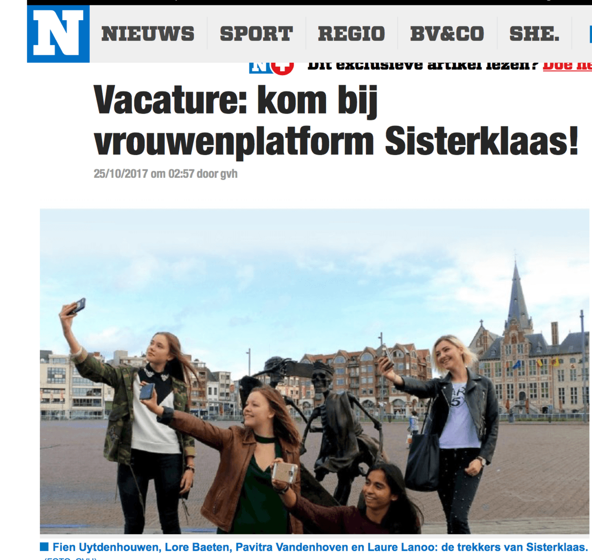This screenshot has width=592, height=560.
Task: Open the Sisterklaas selfie photo
Action: (315, 371)
